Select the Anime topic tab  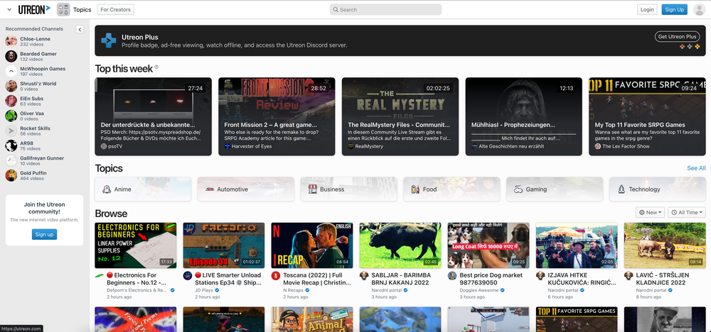pyautogui.click(x=143, y=189)
